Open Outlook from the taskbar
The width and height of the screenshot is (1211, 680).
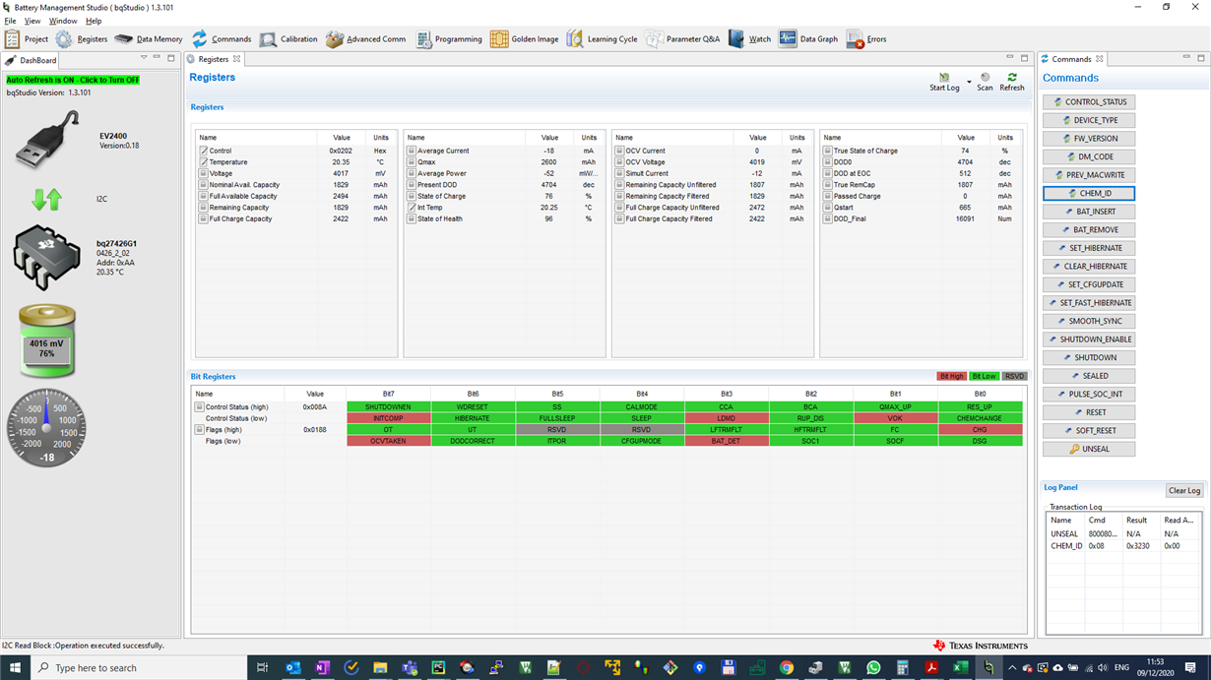coord(292,667)
